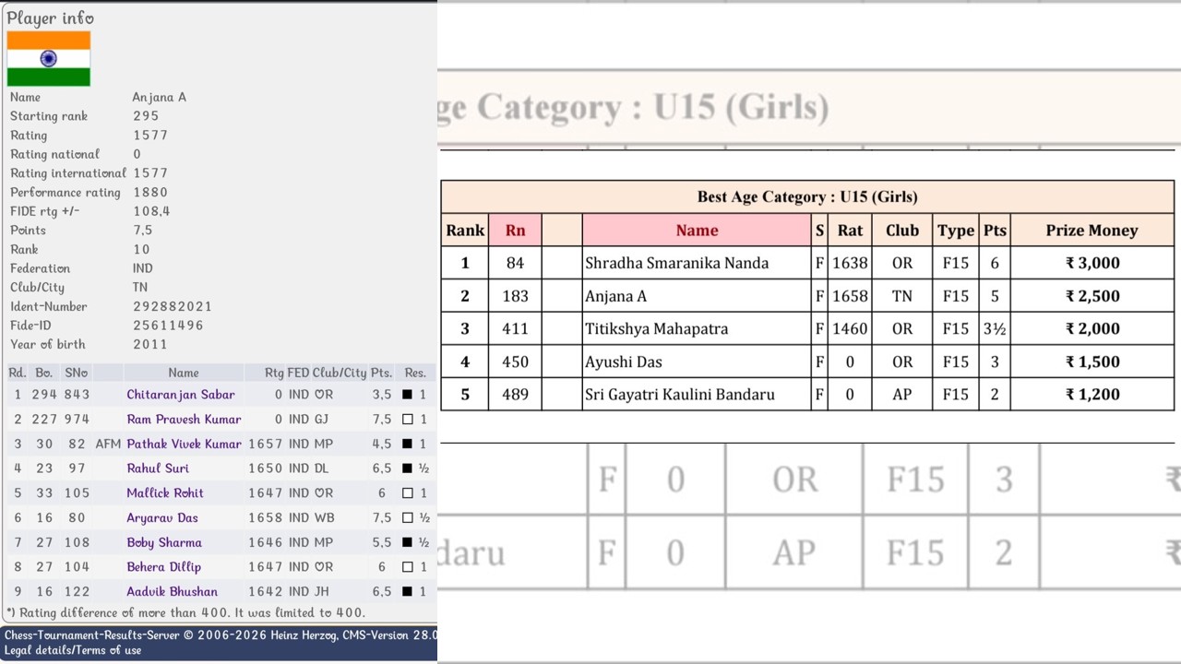Click the Legal details/Terms of use link
Screen dimensions: 1181x664
point(73,650)
